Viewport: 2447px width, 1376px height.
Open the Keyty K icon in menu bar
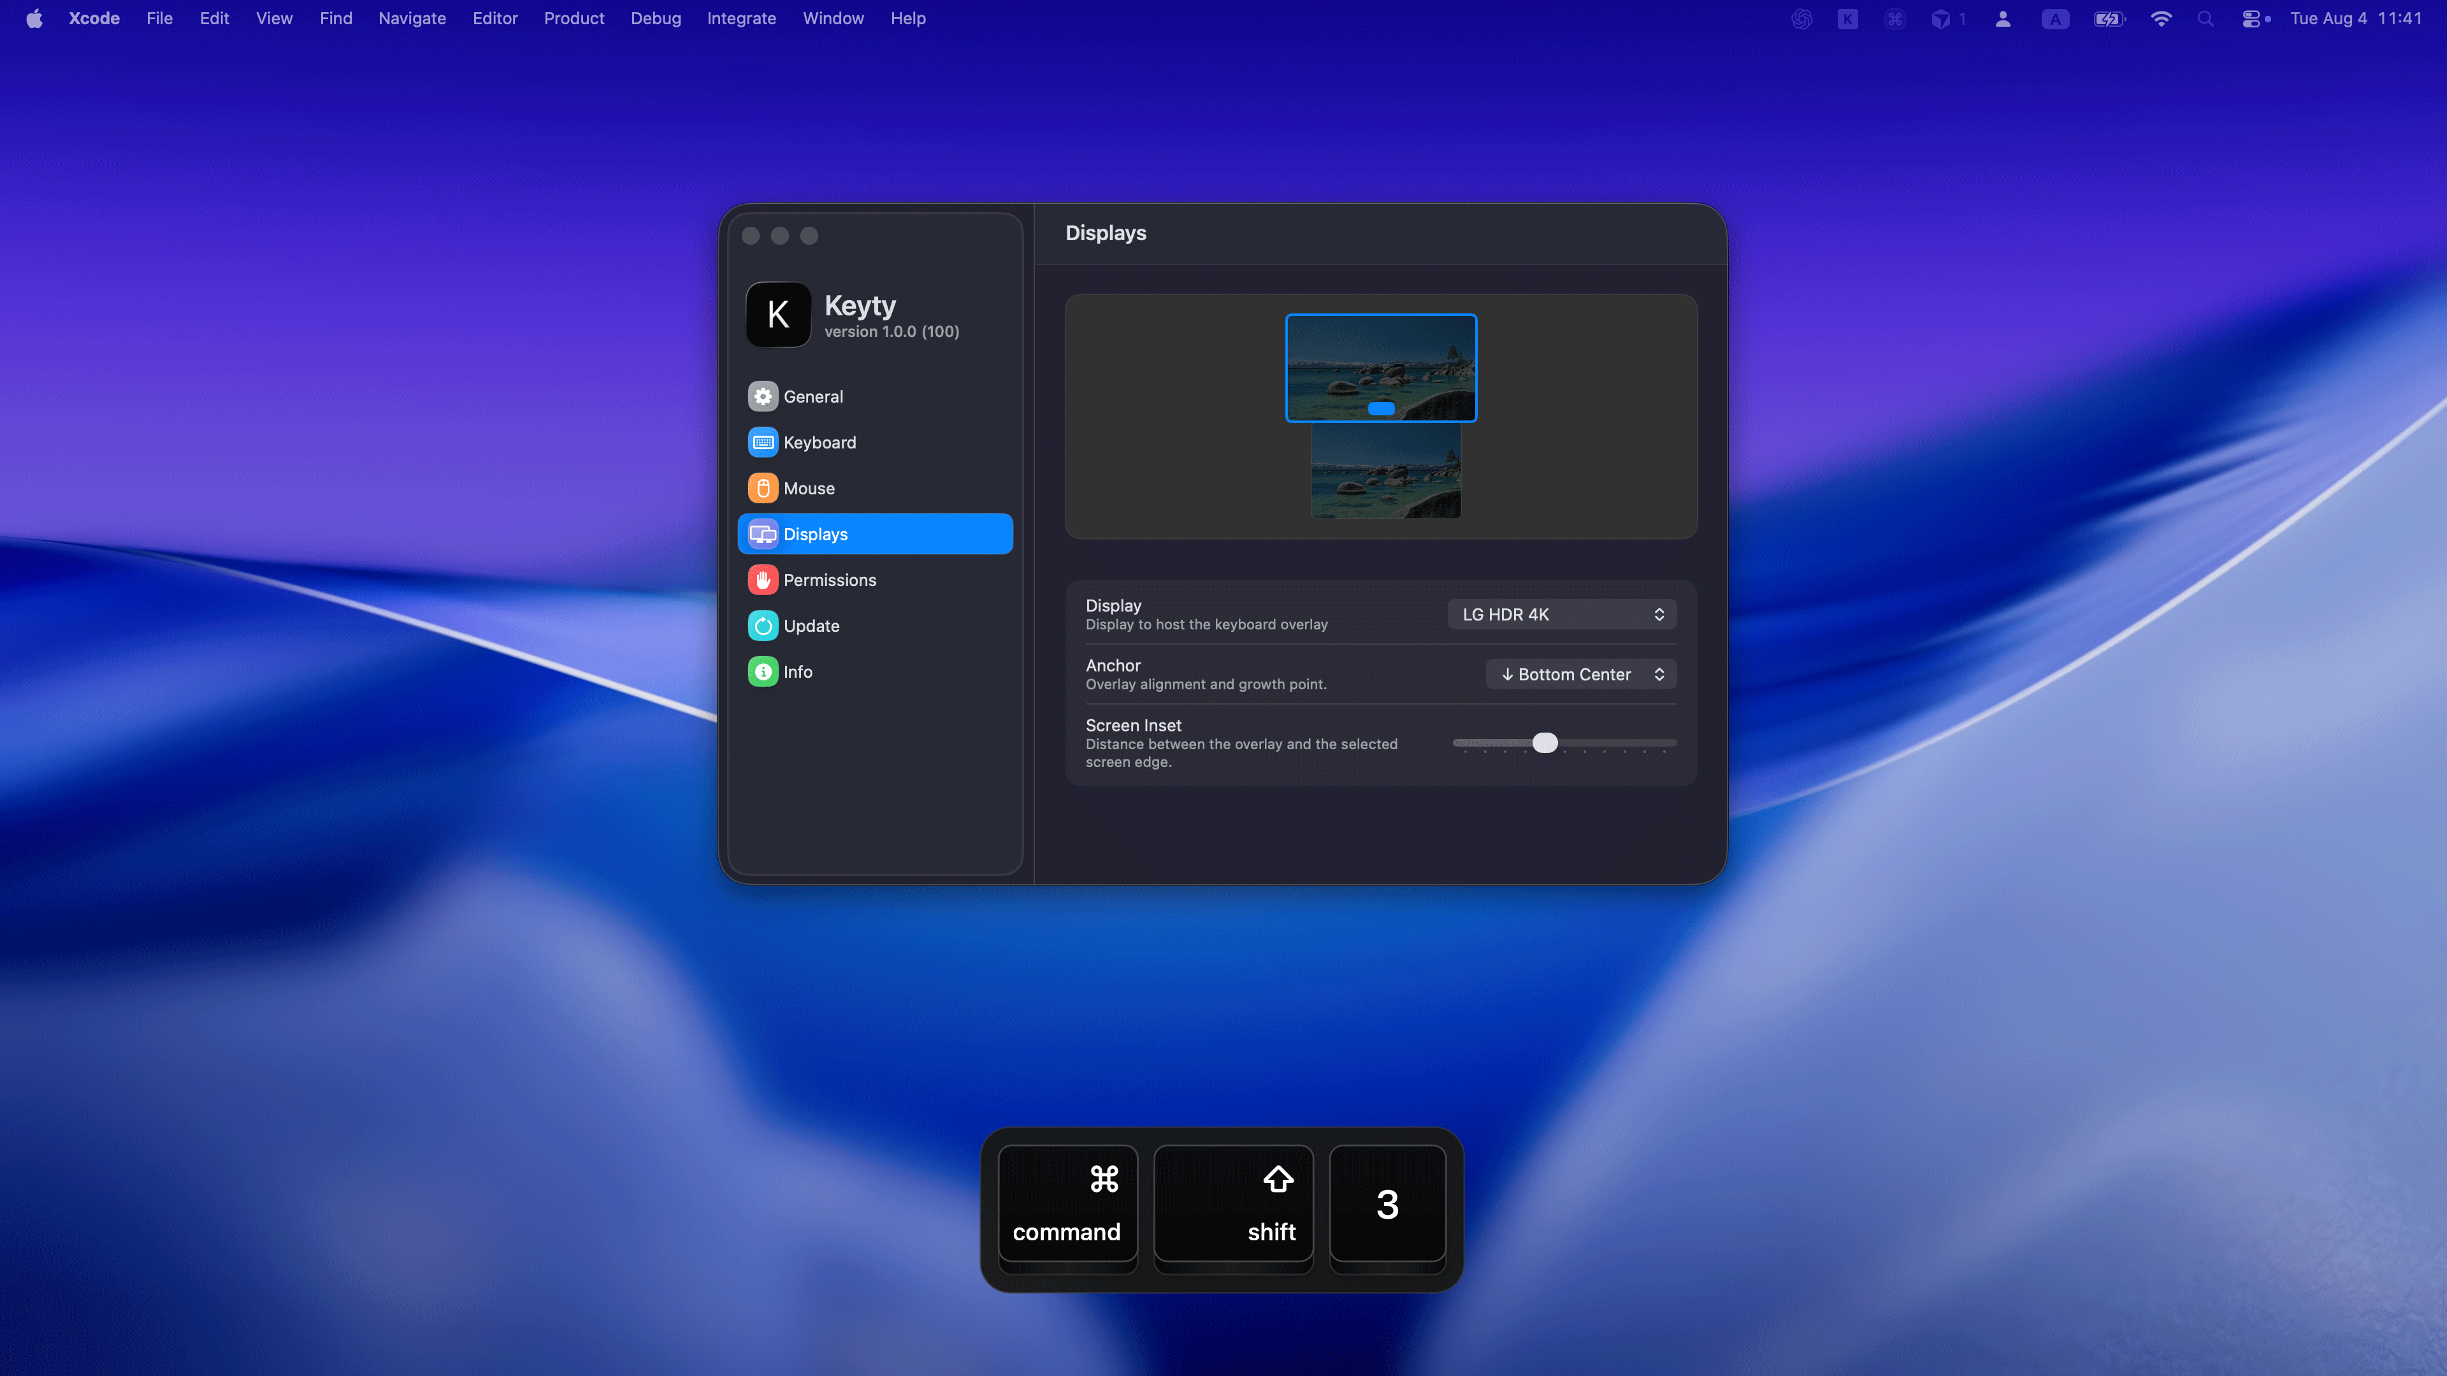(x=1847, y=19)
